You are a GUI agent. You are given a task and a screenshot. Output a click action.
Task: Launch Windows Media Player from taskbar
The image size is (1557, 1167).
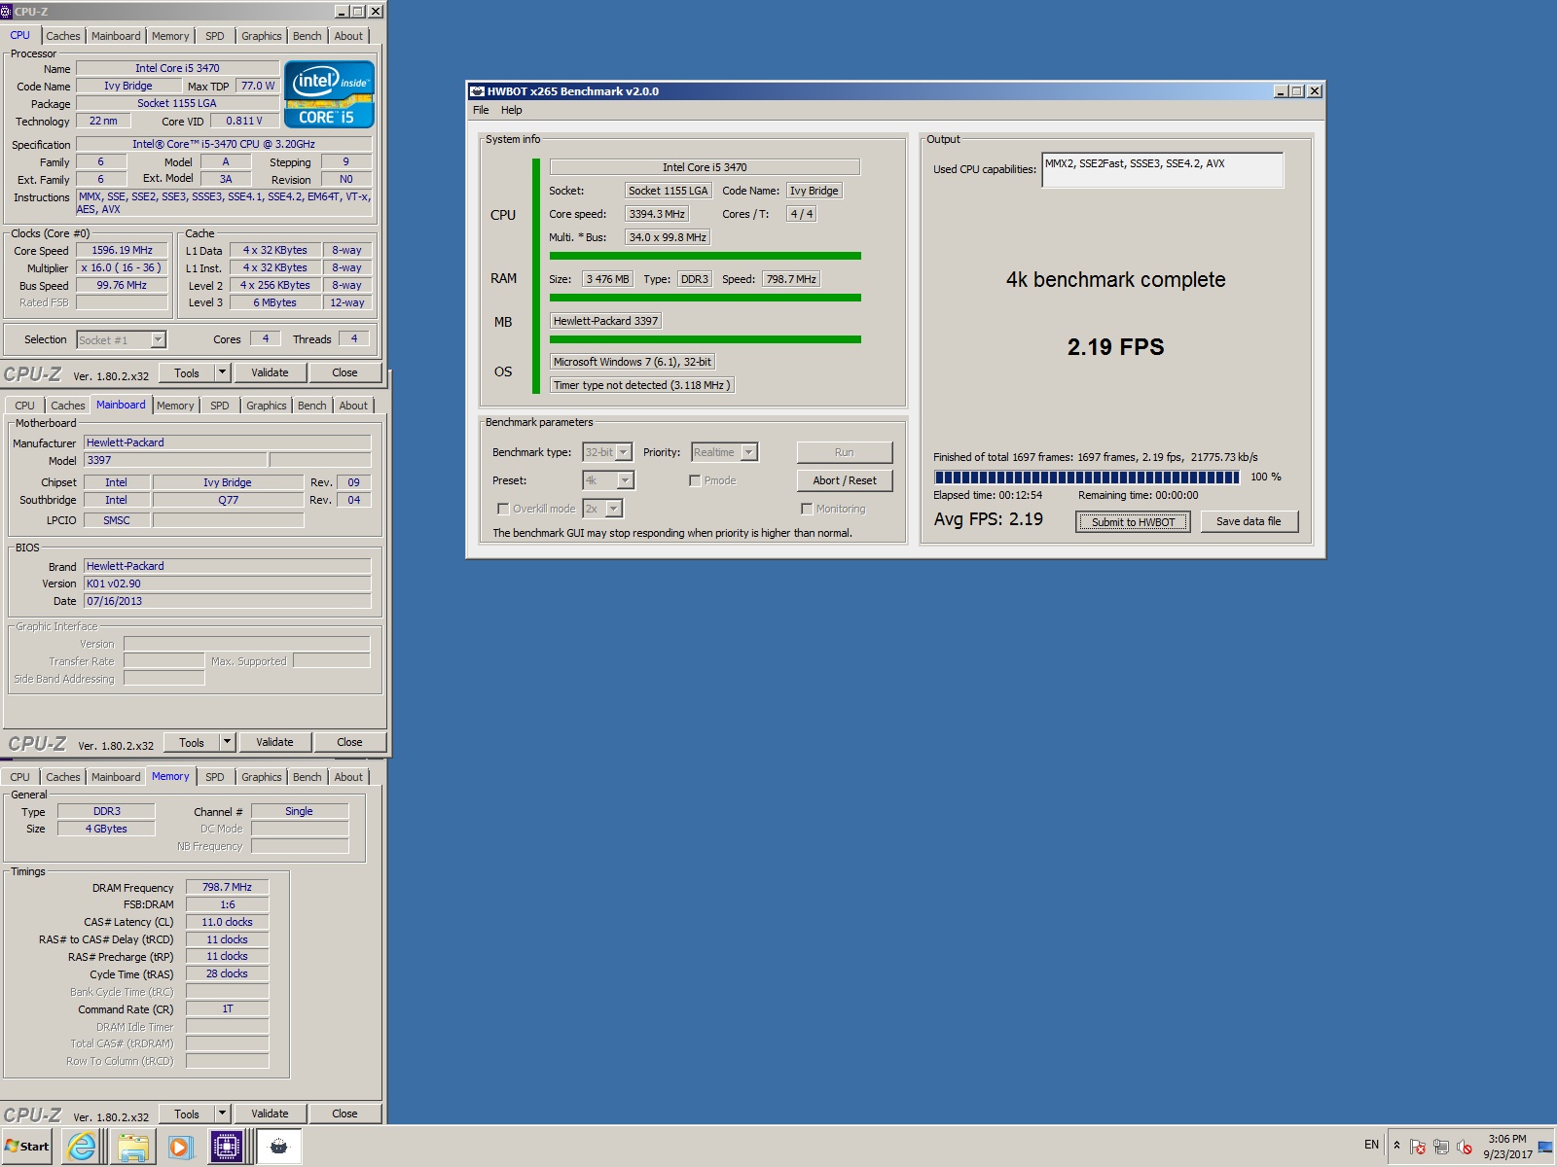pyautogui.click(x=180, y=1147)
